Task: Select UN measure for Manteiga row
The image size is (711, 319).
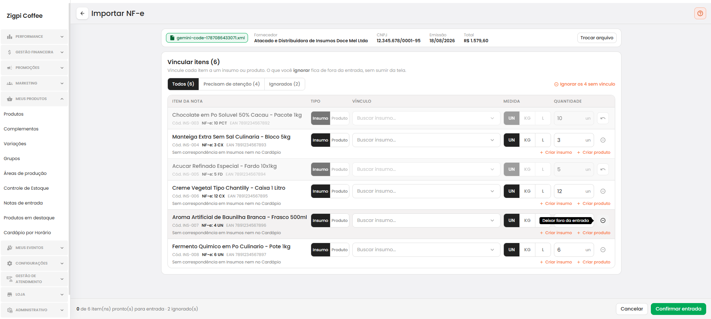Action: (512, 140)
